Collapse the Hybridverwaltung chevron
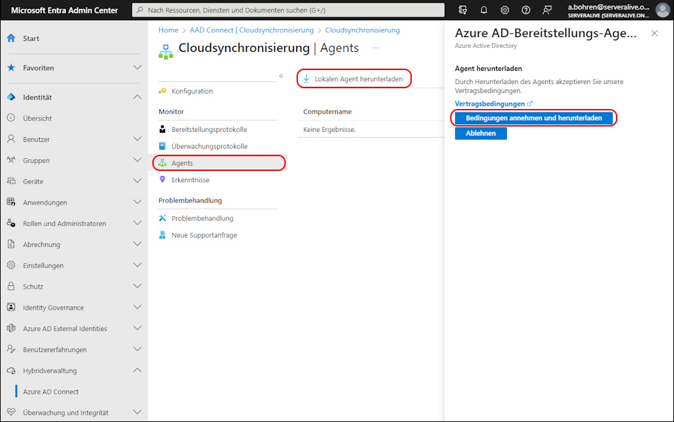Viewport: 674px width, 422px height. click(137, 370)
